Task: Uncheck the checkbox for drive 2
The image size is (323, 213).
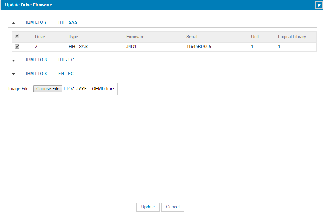Action: [x=17, y=47]
